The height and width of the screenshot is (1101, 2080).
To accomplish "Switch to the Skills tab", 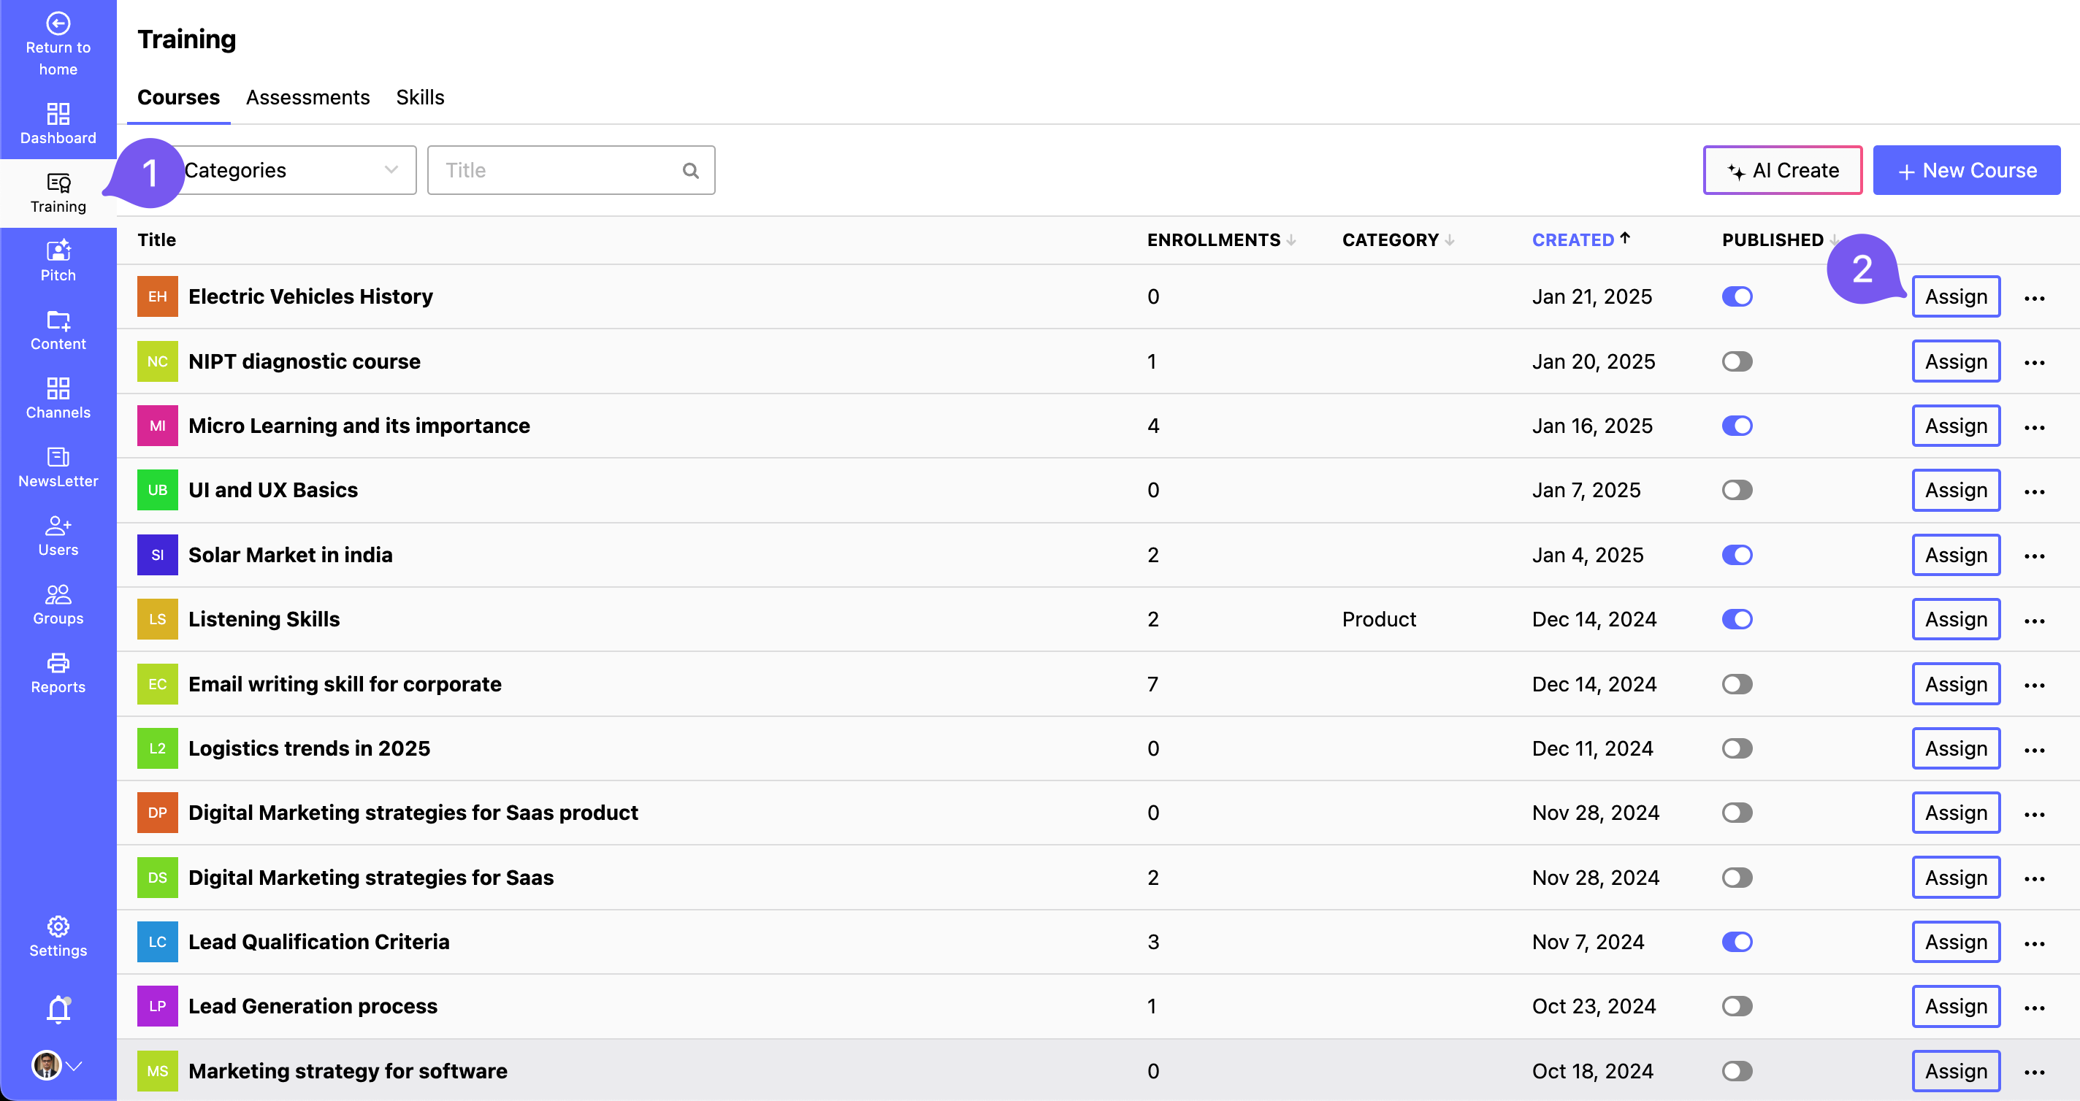I will (420, 98).
